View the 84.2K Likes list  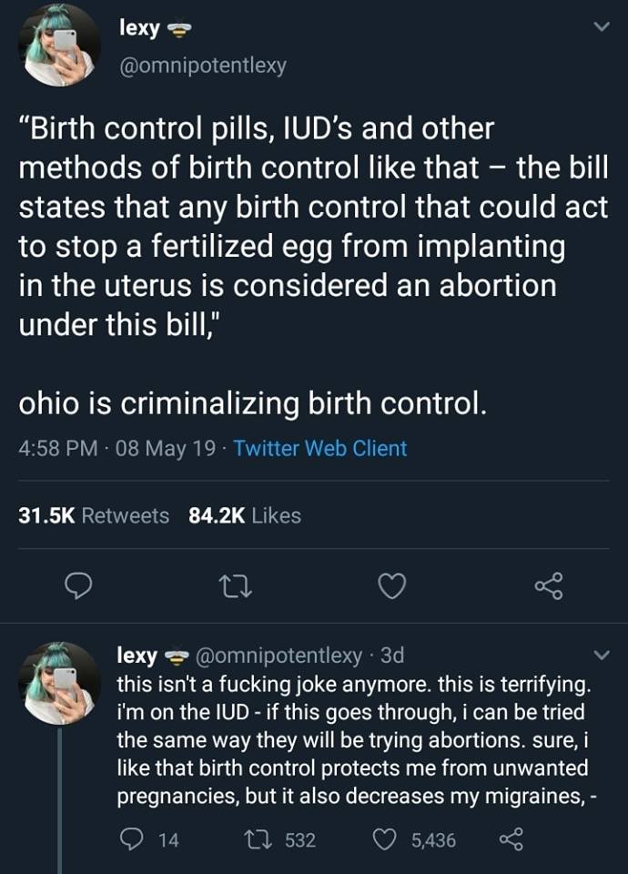[x=244, y=515]
